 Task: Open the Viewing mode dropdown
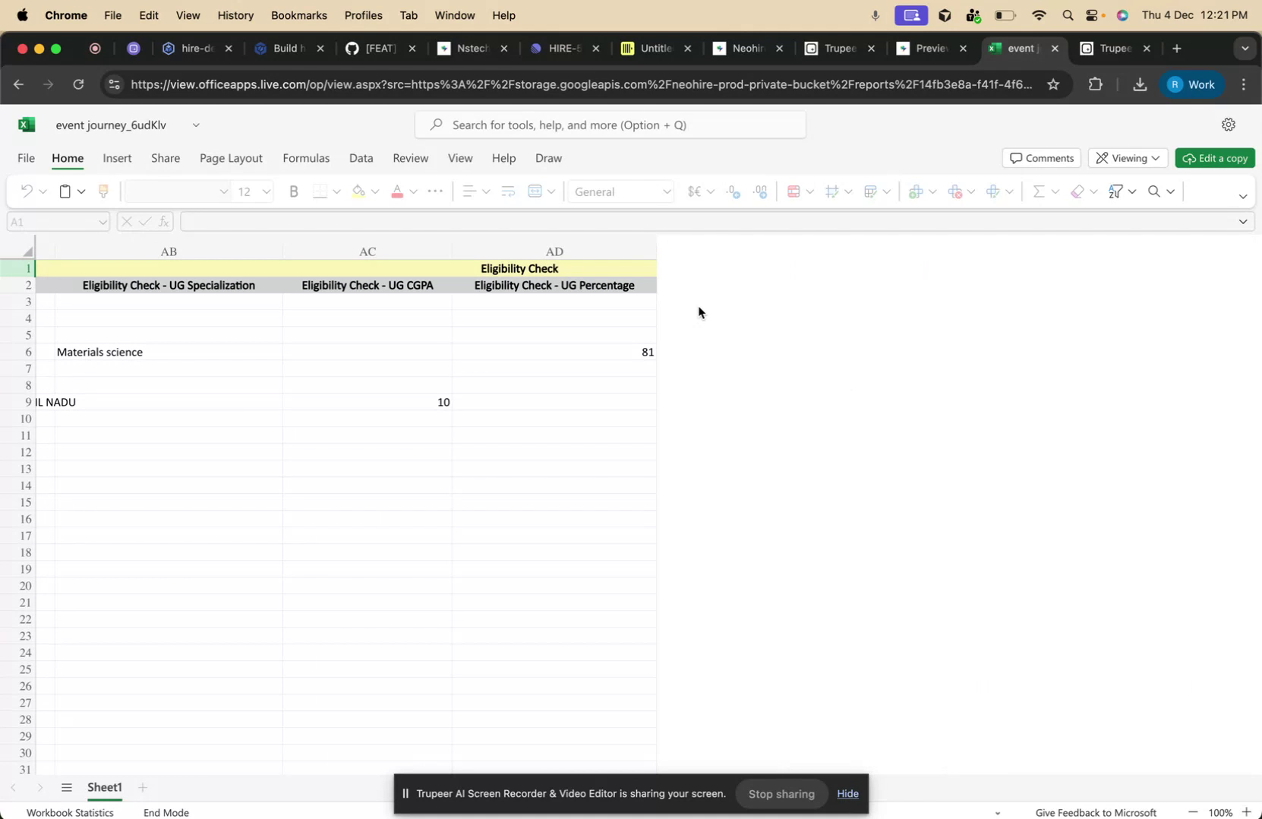click(1129, 158)
